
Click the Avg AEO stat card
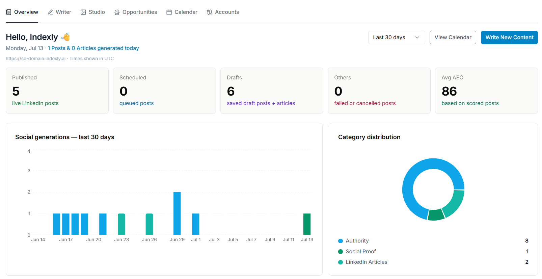[486, 91]
